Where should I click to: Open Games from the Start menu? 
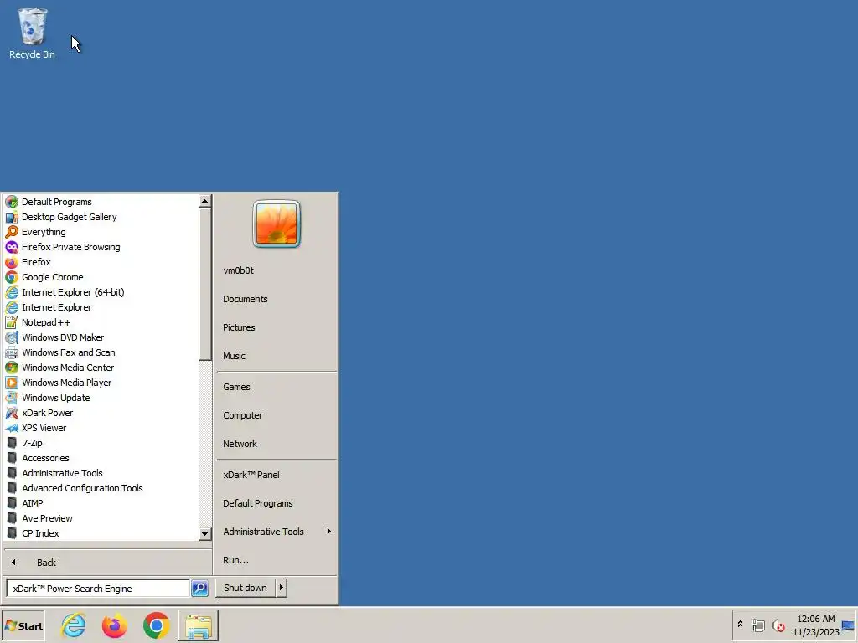click(x=236, y=387)
